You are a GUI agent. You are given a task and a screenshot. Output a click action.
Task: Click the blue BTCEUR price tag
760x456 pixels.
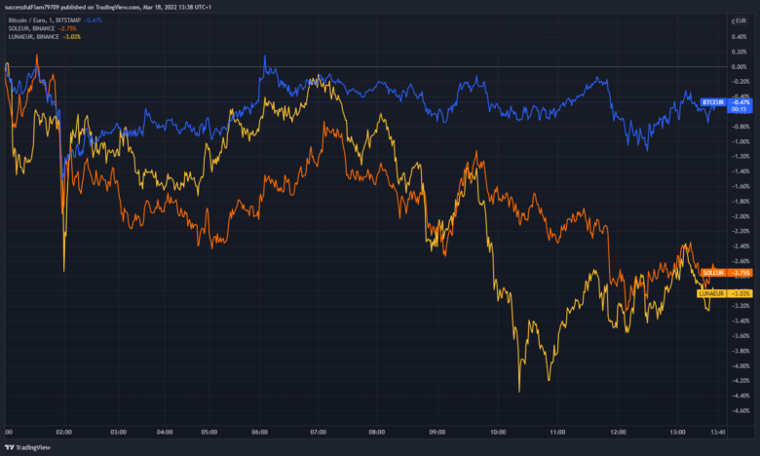click(713, 102)
